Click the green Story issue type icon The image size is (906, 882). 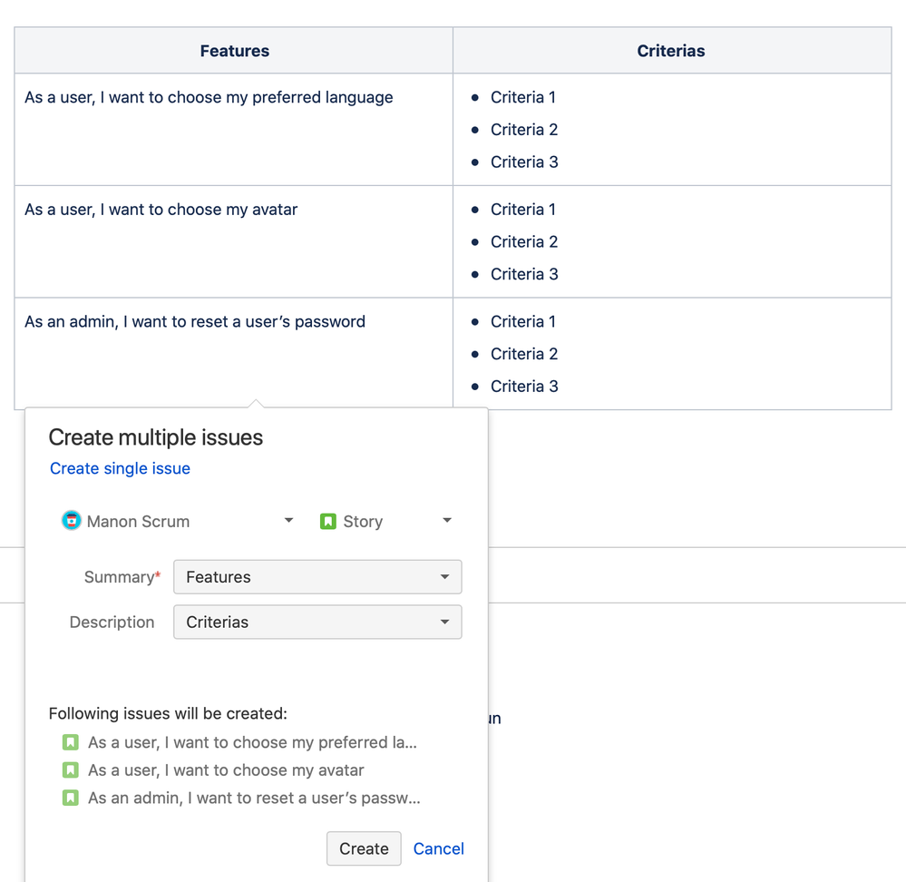tap(328, 522)
